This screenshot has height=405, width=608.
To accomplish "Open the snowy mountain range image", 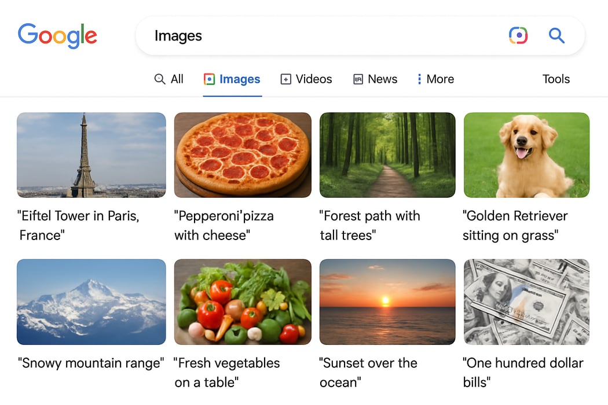I will [91, 301].
